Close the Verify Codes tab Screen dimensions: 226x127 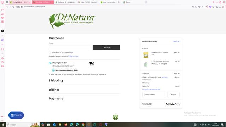click(x=29, y=2)
